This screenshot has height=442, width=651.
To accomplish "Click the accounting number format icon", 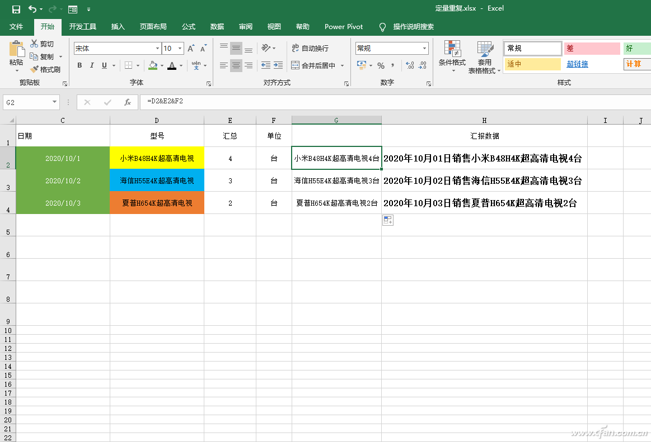I will [x=362, y=65].
